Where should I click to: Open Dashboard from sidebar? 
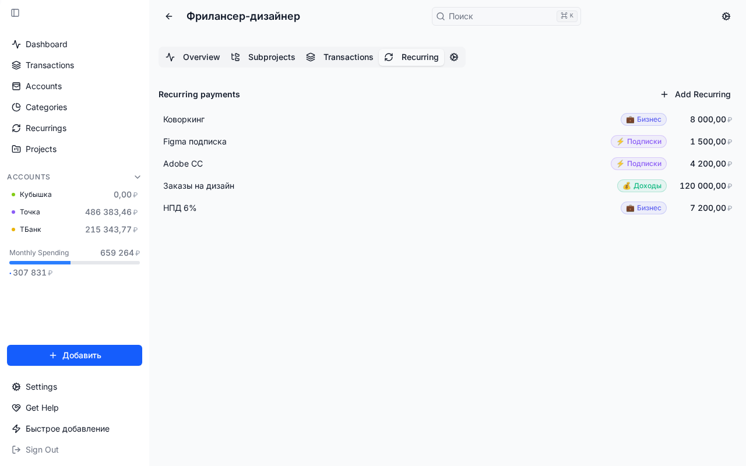click(47, 44)
